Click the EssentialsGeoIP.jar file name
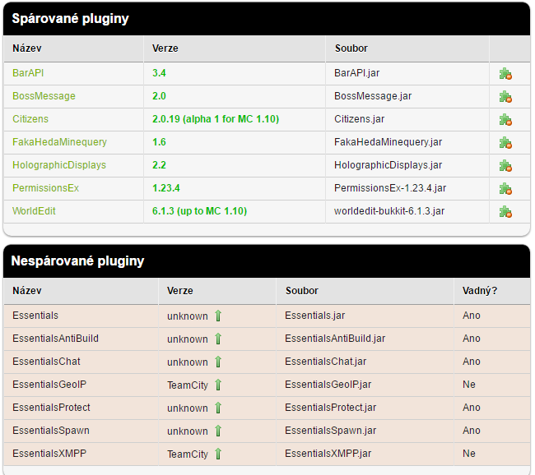This screenshot has height=475, width=535. point(328,385)
